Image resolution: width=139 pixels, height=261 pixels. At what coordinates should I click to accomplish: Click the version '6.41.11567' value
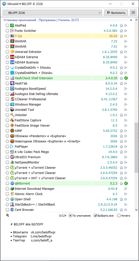[x=109, y=99]
